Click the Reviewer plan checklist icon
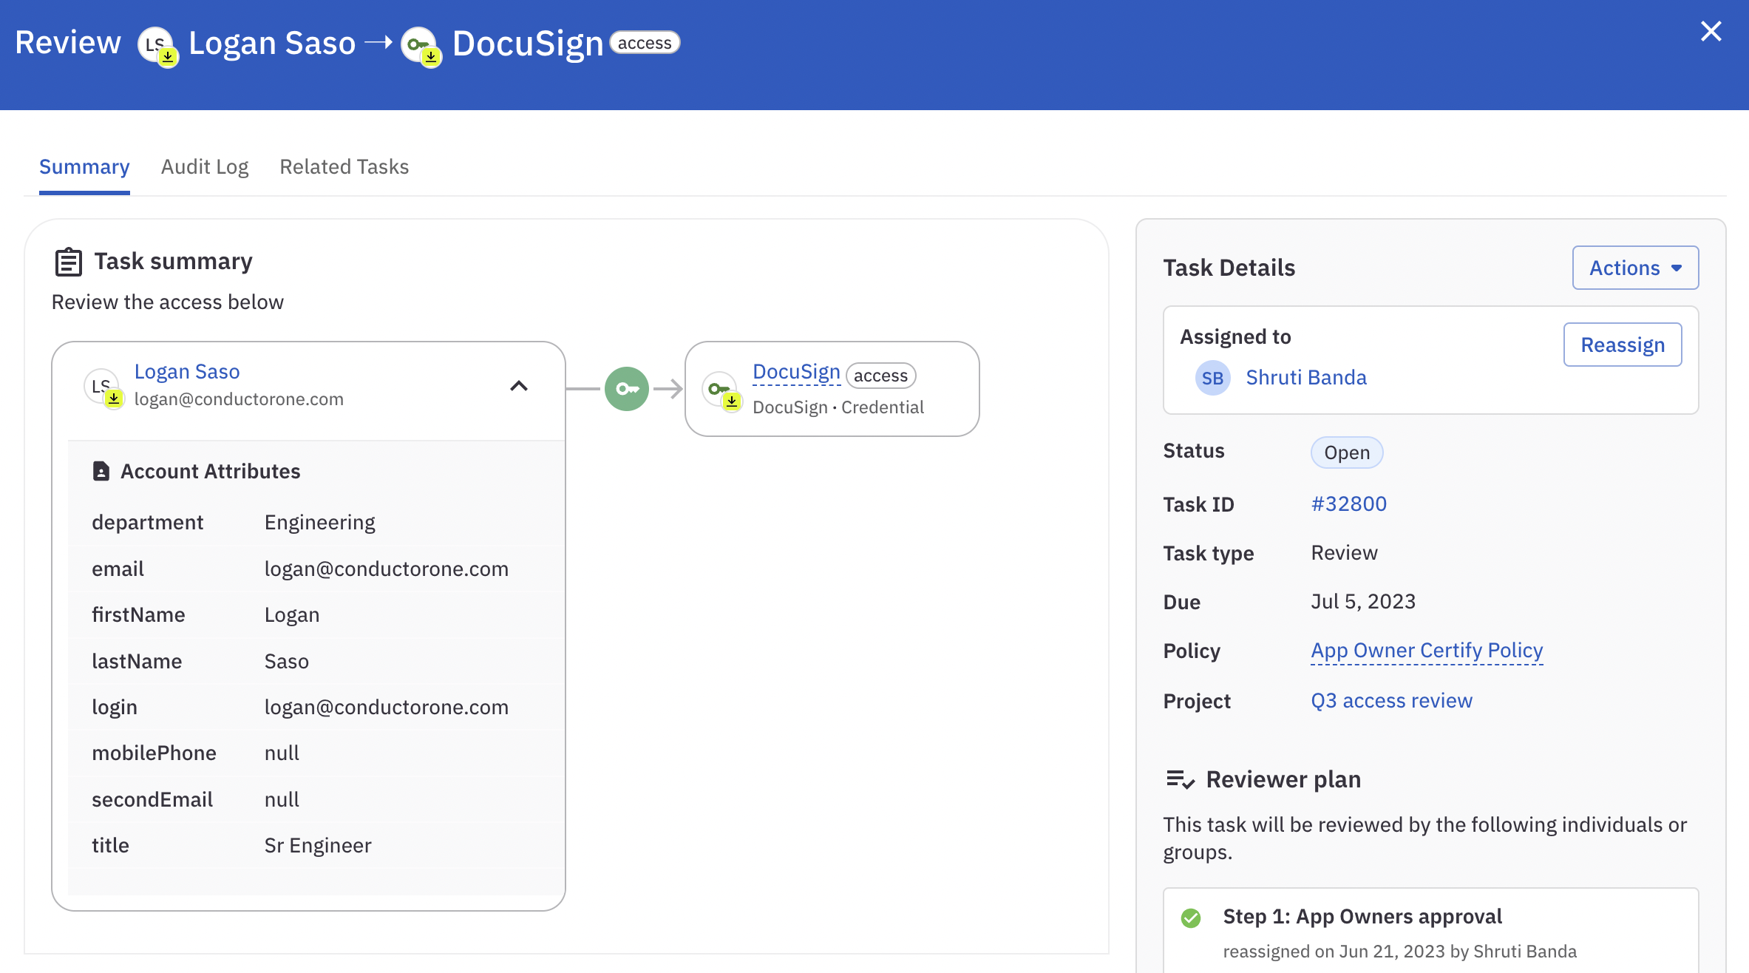 (x=1180, y=779)
